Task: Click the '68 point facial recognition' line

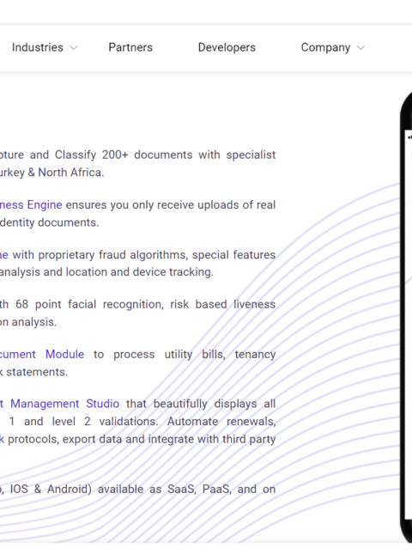Action: 137,304
